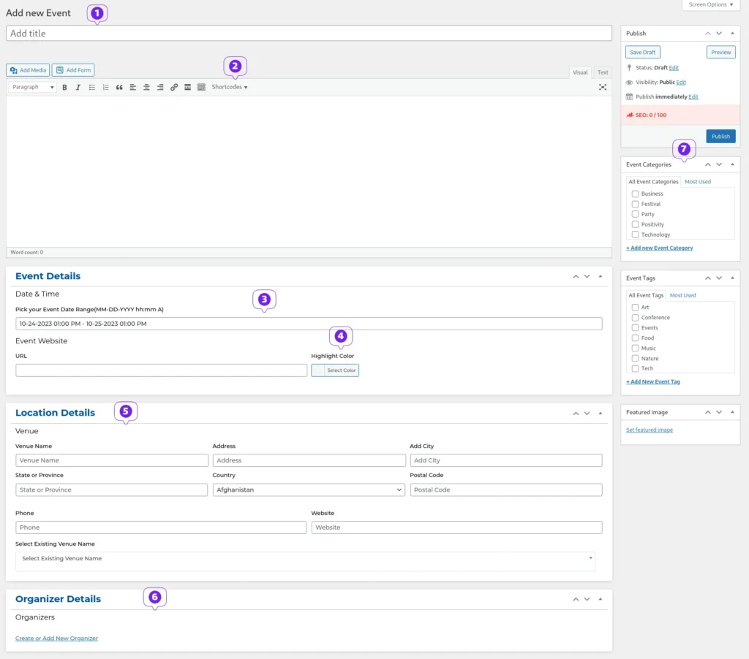Enable distraction-free fullscreen editor mode

tap(603, 87)
